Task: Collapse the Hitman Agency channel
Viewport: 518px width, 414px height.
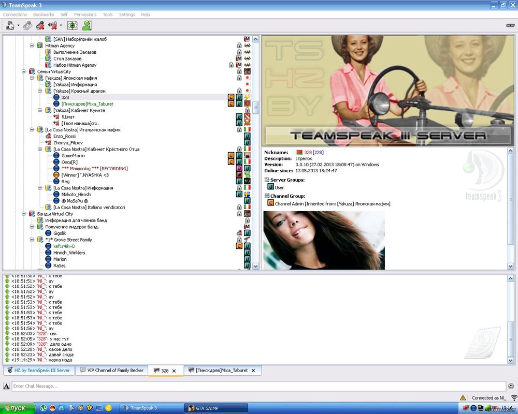Action: [32, 46]
